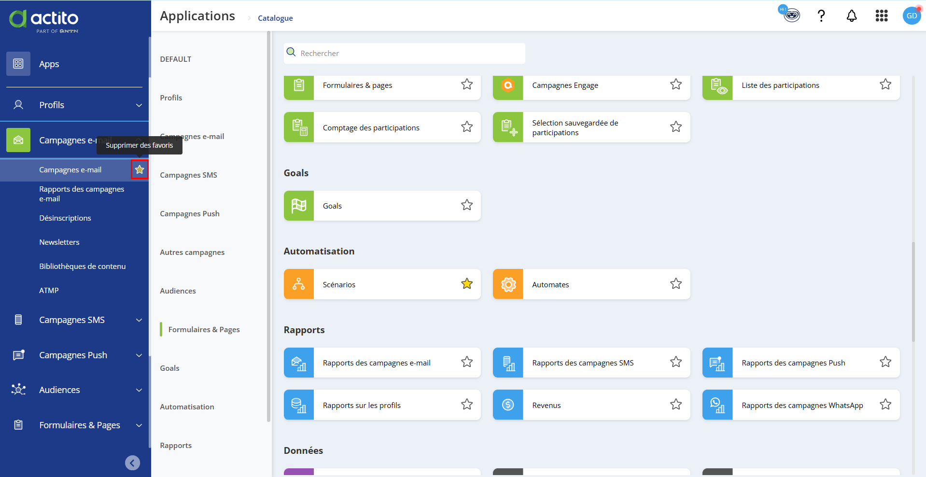Open the Goals flag icon tile
This screenshot has height=477, width=926.
299,206
